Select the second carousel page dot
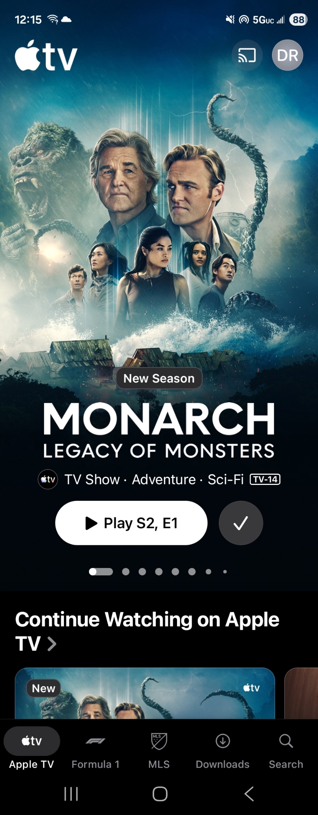This screenshot has height=815, width=318. tap(126, 572)
